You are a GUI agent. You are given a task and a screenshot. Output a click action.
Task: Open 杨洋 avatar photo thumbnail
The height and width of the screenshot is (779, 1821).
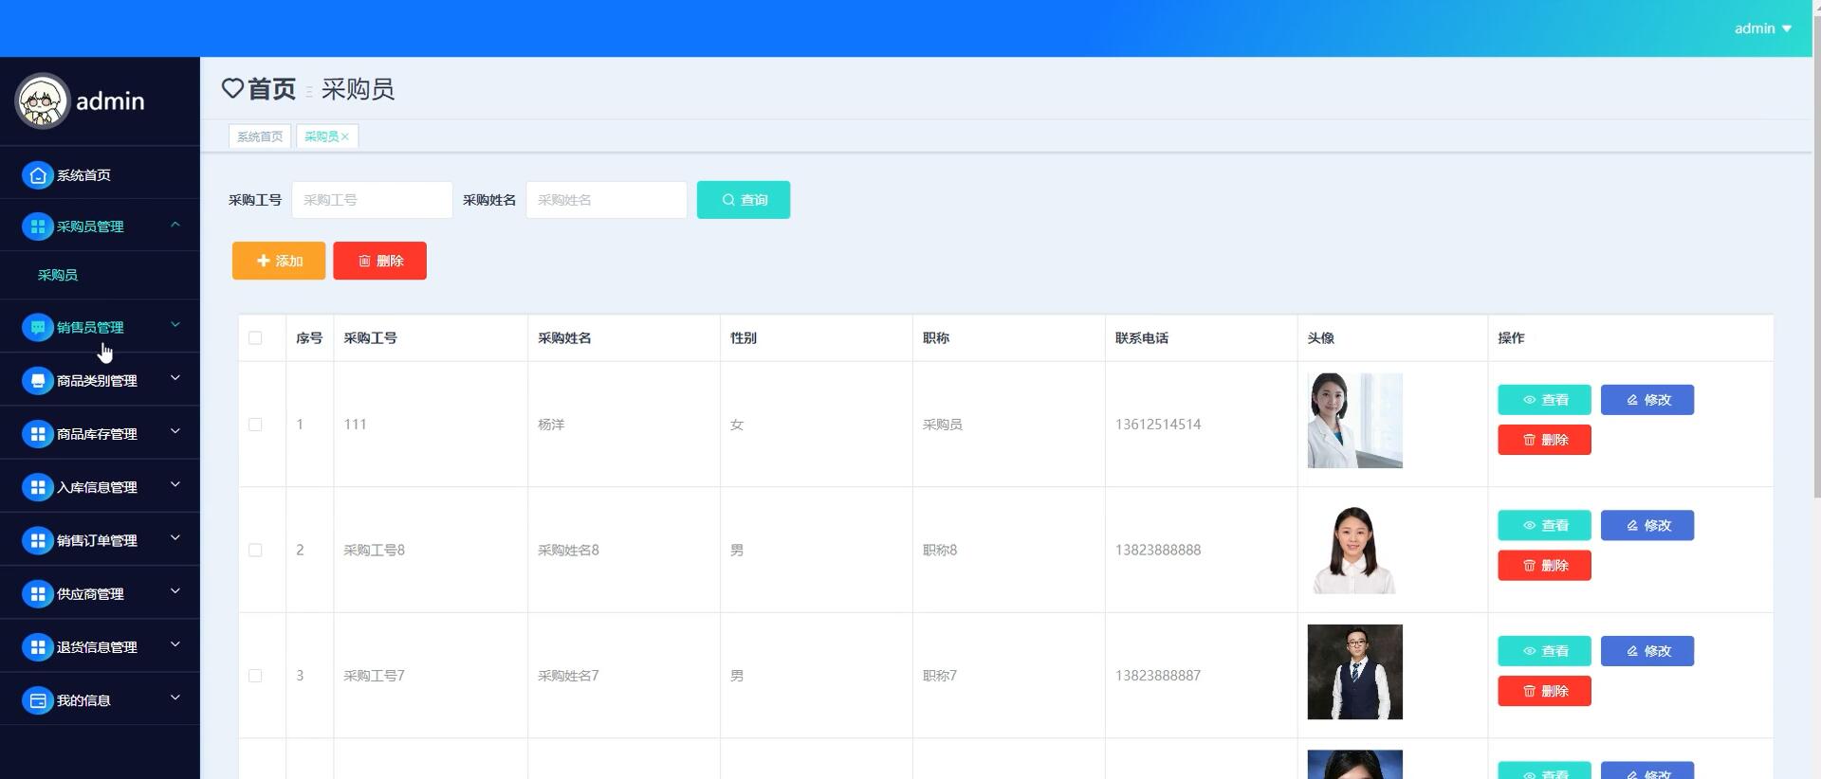(x=1354, y=421)
